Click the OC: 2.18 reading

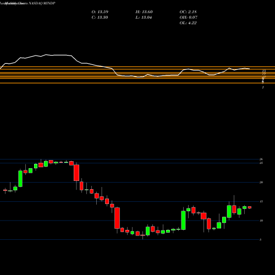pyautogui.click(x=188, y=12)
